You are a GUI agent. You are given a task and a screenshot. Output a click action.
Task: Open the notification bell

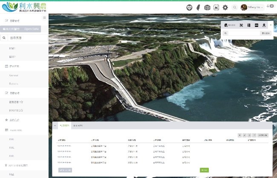[x=269, y=6]
